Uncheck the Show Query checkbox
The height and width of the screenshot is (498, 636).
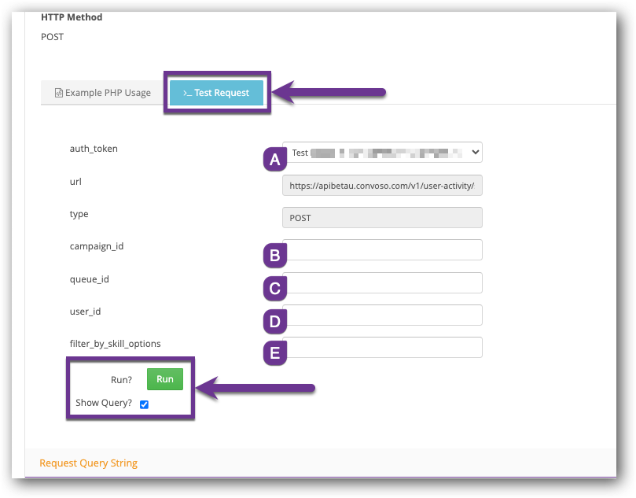(144, 404)
